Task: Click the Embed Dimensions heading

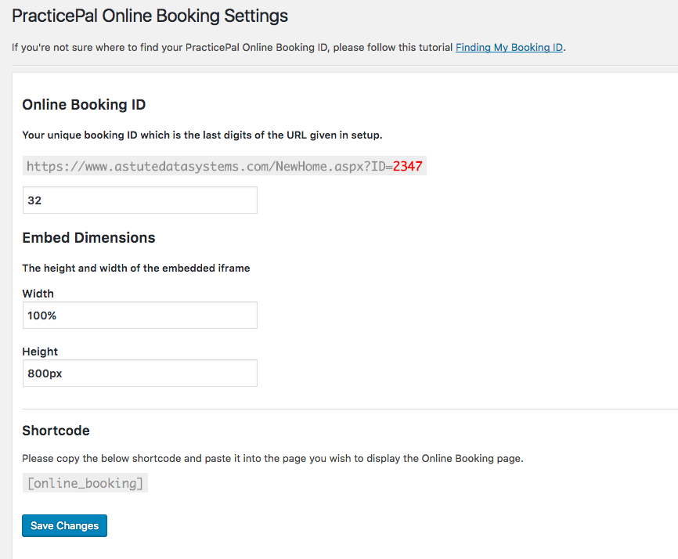Action: [88, 238]
